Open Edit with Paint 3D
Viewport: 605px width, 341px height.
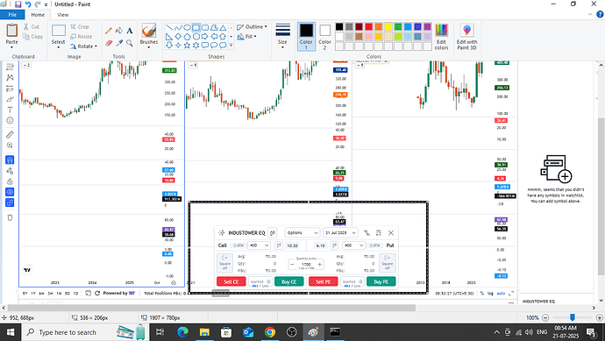pyautogui.click(x=466, y=37)
